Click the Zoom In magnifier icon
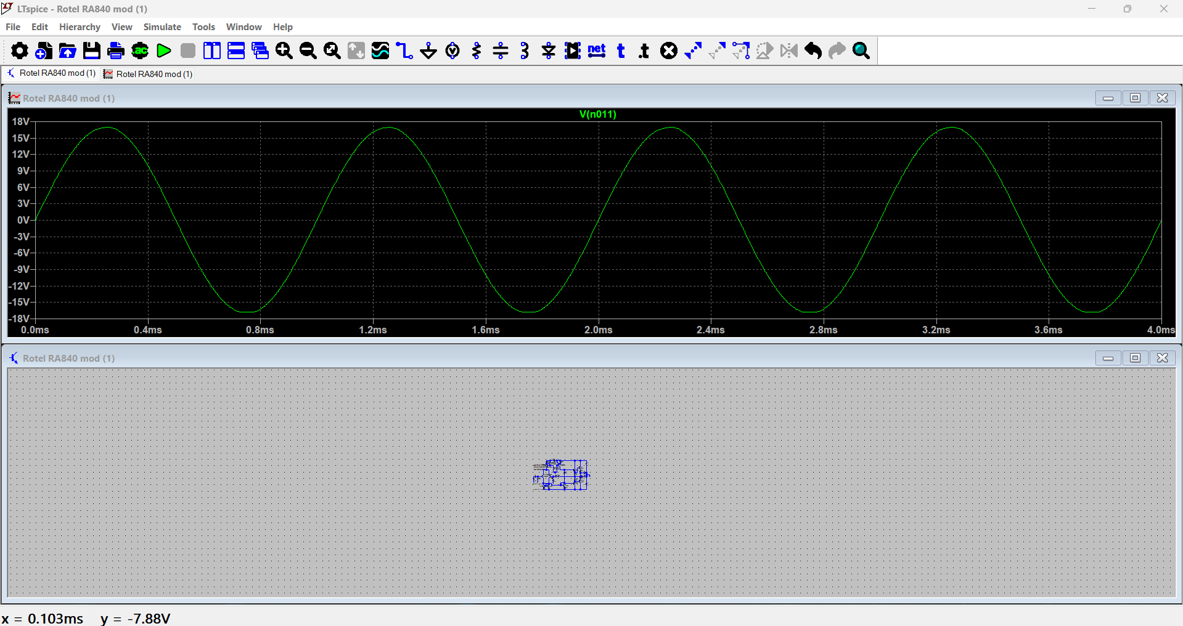Image resolution: width=1183 pixels, height=626 pixels. click(x=284, y=51)
